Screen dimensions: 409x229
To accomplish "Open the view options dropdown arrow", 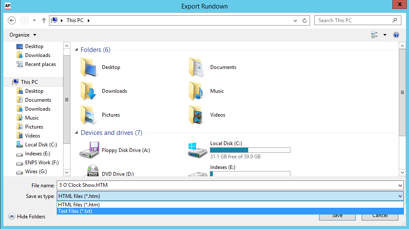I will click(x=385, y=35).
